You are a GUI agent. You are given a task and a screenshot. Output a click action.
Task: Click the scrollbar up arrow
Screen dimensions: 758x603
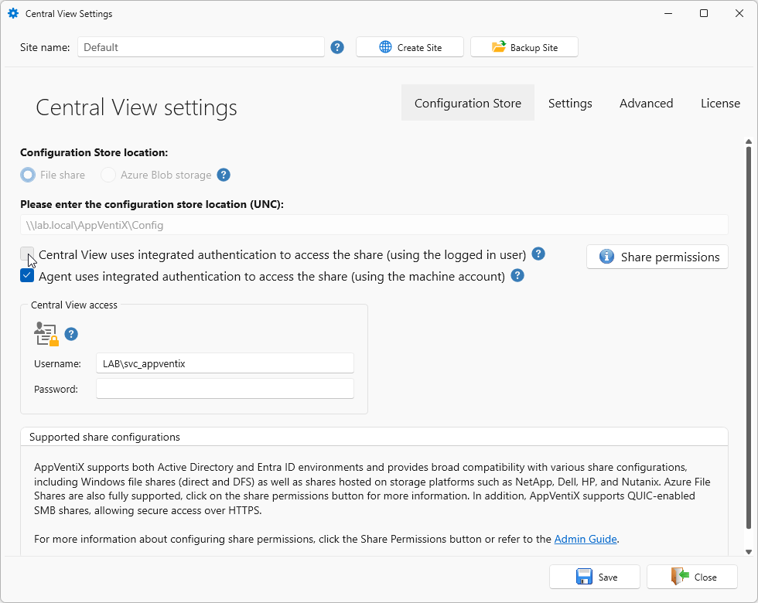pos(749,141)
